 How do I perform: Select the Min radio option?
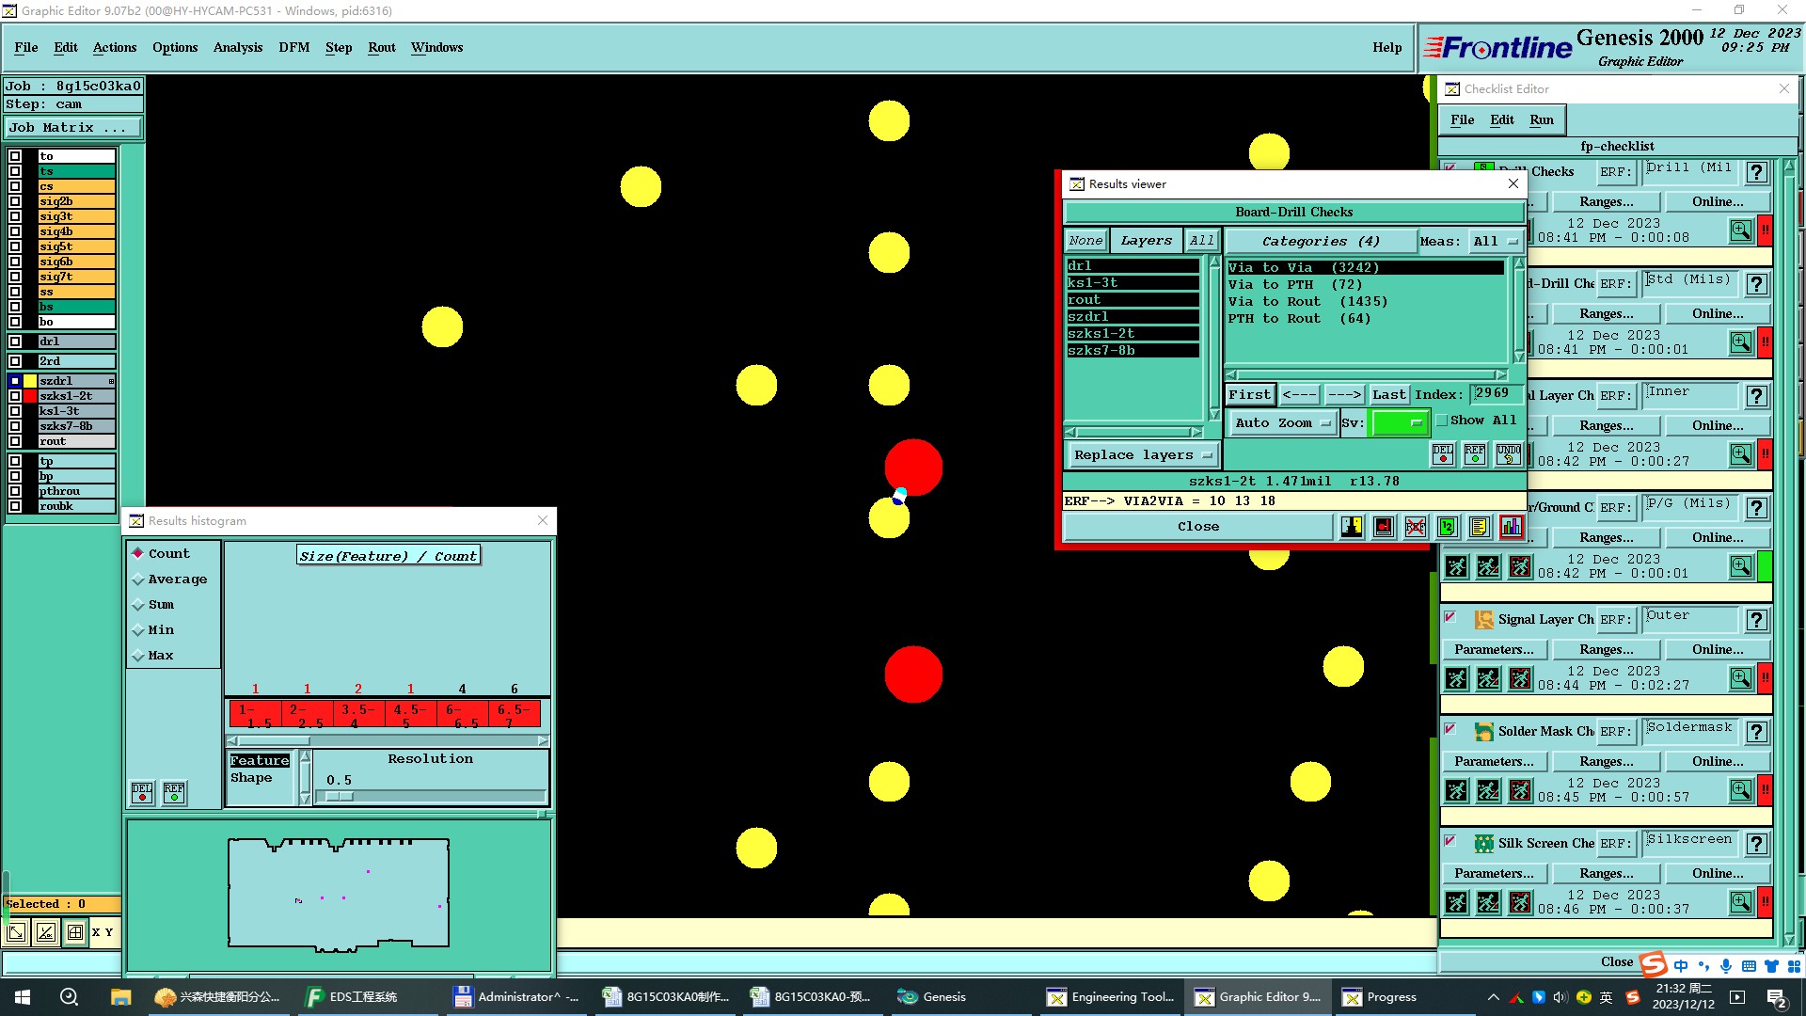tap(138, 629)
